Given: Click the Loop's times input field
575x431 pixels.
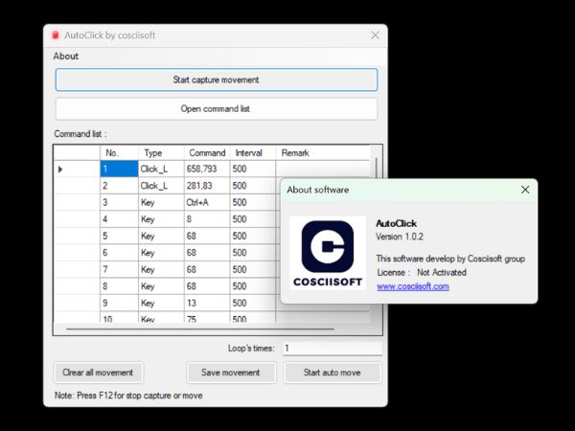Looking at the screenshot, I should coord(331,349).
